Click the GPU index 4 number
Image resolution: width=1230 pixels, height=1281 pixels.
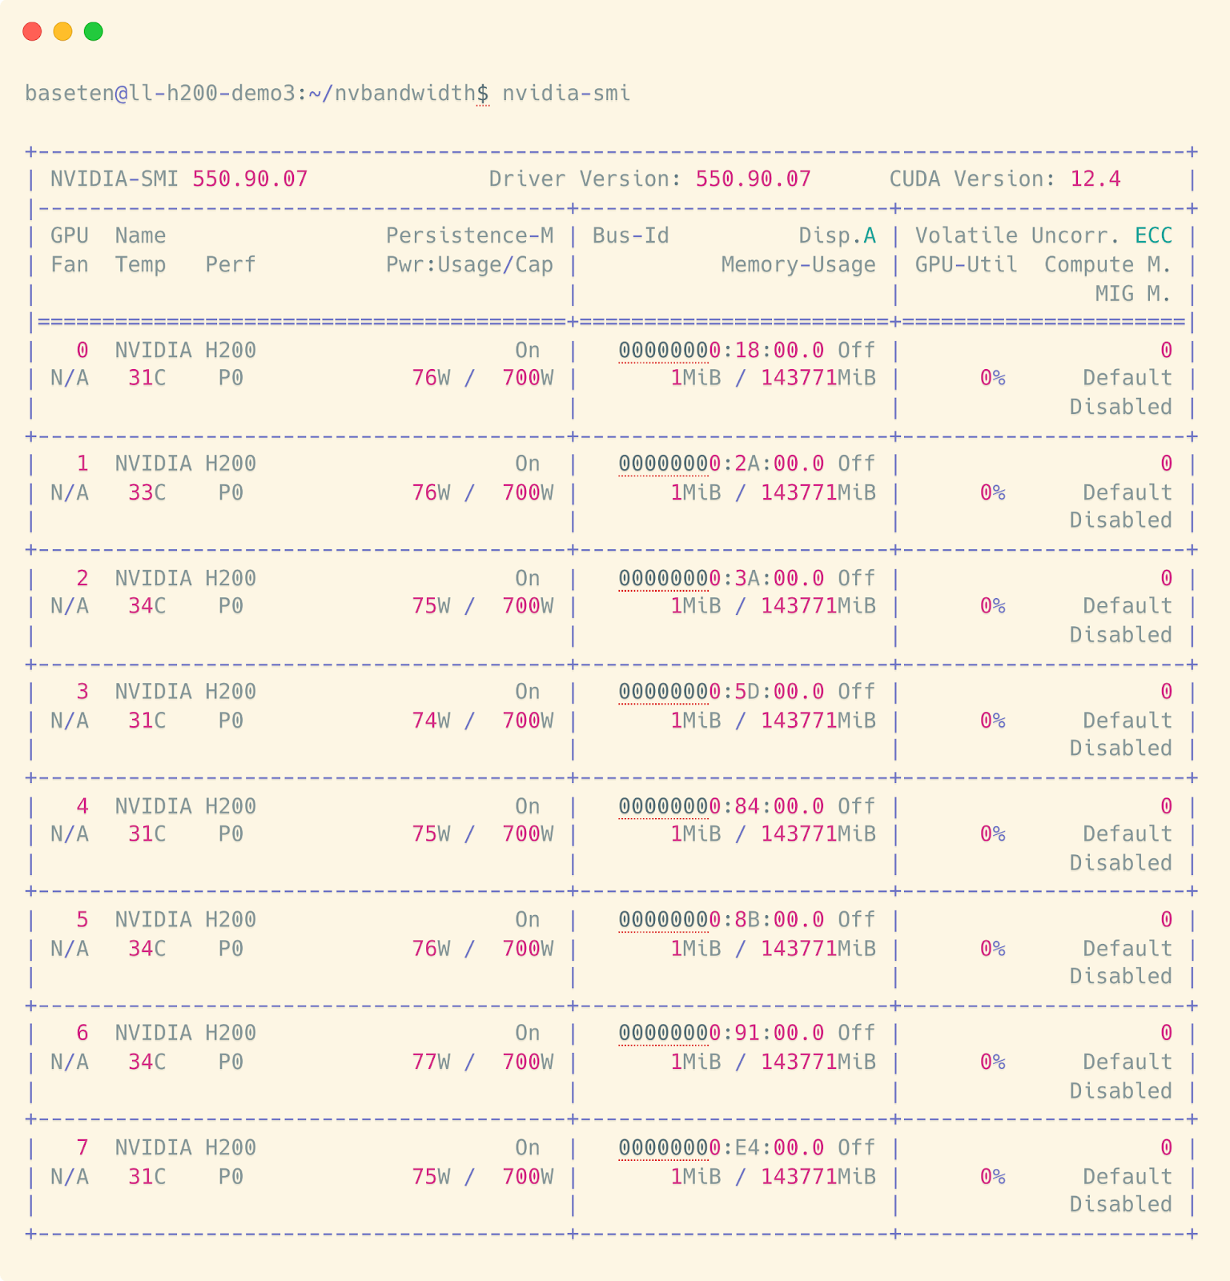[x=82, y=806]
